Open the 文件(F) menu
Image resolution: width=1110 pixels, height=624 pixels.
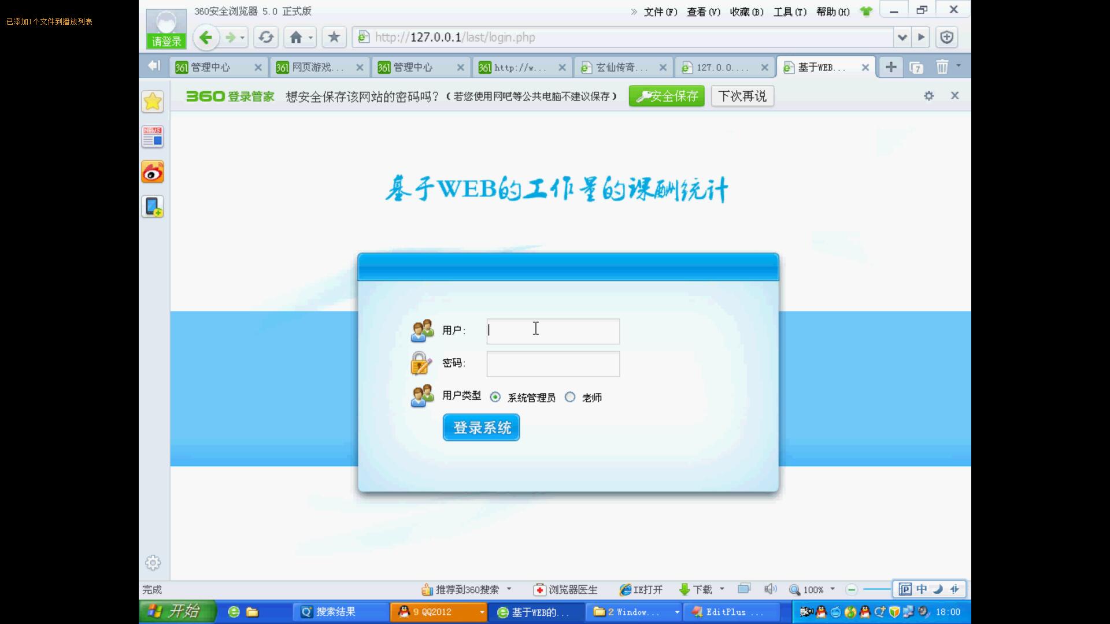(x=660, y=12)
